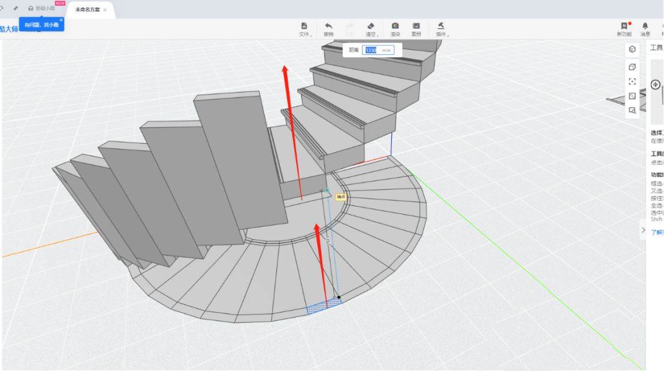Screen dimensions: 664x371
Task: Open the 清空 clear eraser menu
Action: tap(371, 29)
